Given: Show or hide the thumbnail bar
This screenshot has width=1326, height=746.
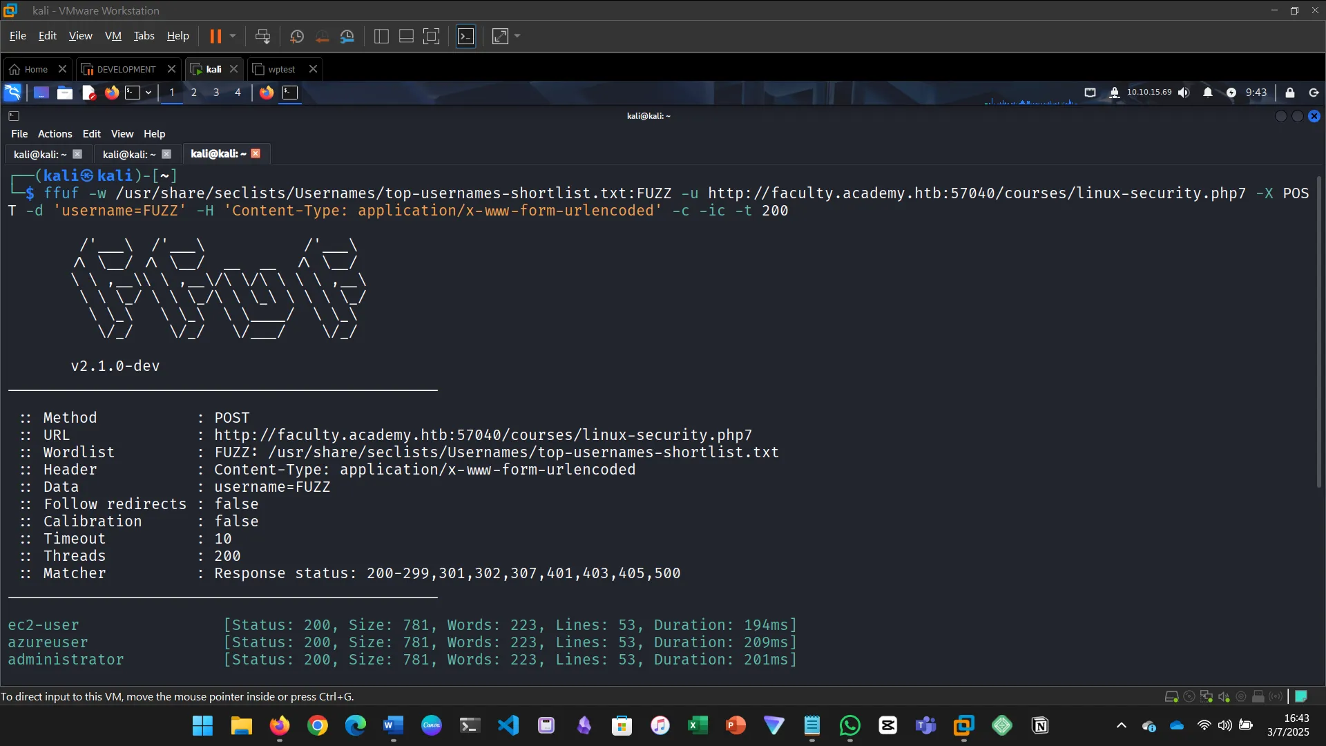Looking at the screenshot, I should [x=405, y=36].
